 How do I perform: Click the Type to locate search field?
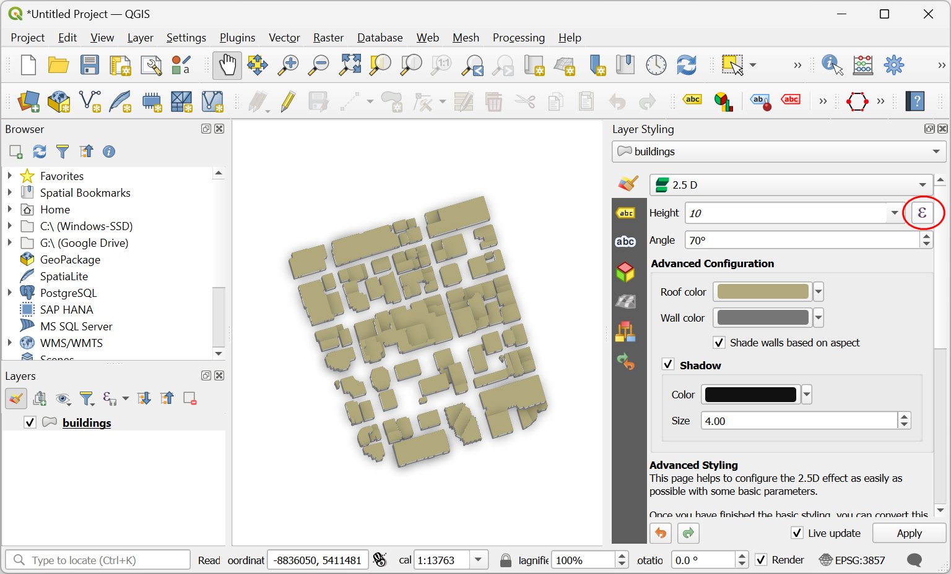[x=99, y=560]
